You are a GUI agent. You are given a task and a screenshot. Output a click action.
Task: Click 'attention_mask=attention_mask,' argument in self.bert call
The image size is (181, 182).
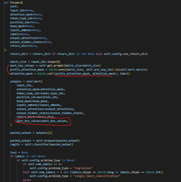pos(41,89)
